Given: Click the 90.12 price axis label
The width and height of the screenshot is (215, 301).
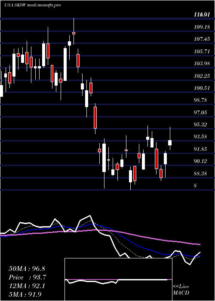Looking at the screenshot, I should pos(201,161).
